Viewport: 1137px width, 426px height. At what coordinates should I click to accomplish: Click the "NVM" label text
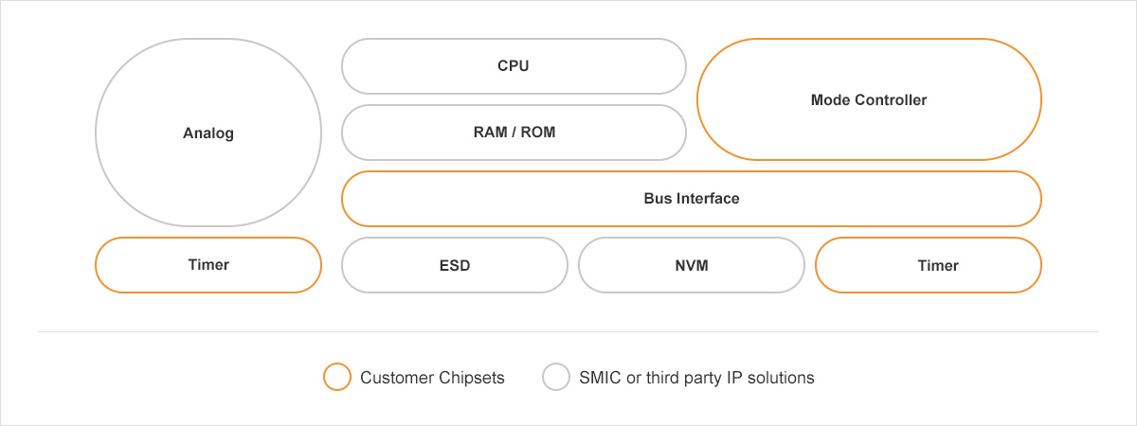692,266
